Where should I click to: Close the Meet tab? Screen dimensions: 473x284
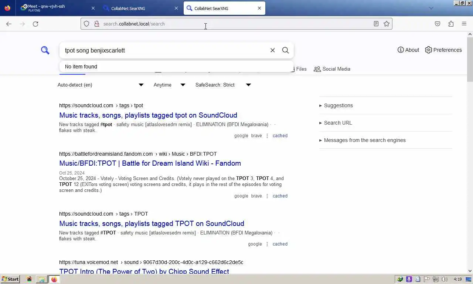[93, 8]
